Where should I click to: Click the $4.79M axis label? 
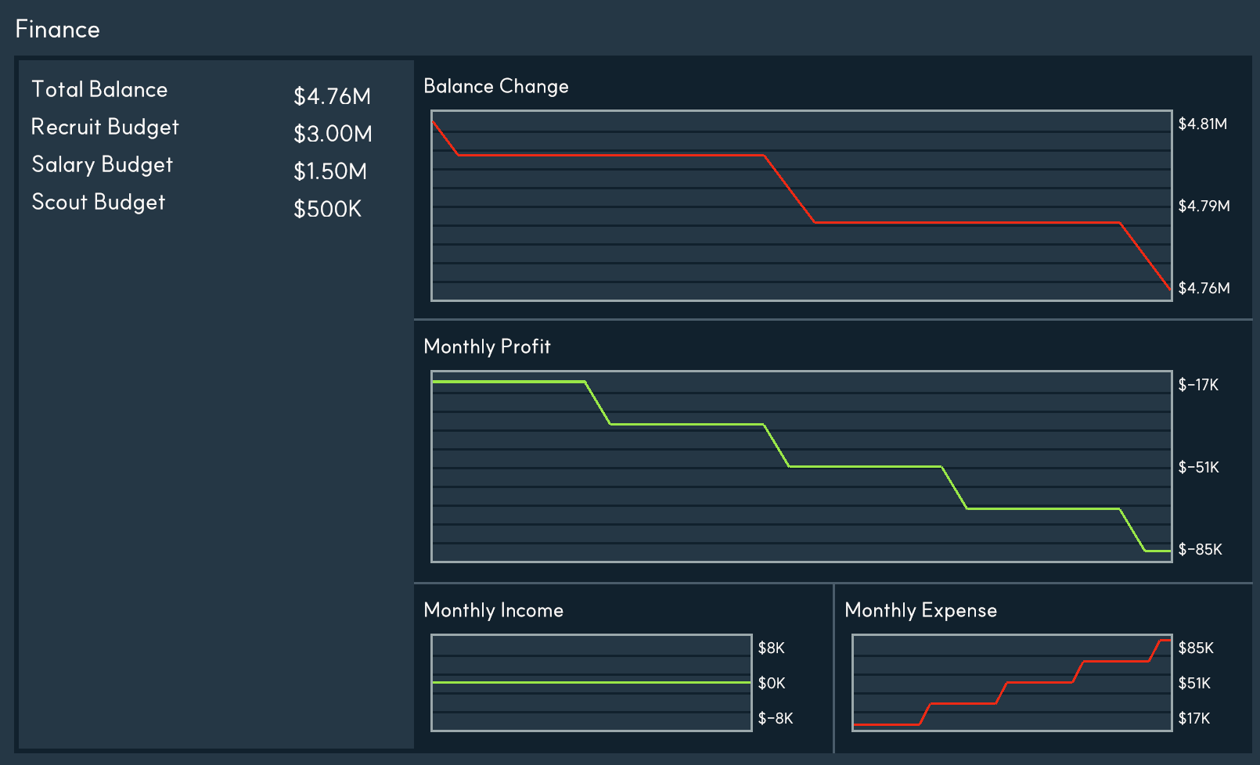(1204, 206)
